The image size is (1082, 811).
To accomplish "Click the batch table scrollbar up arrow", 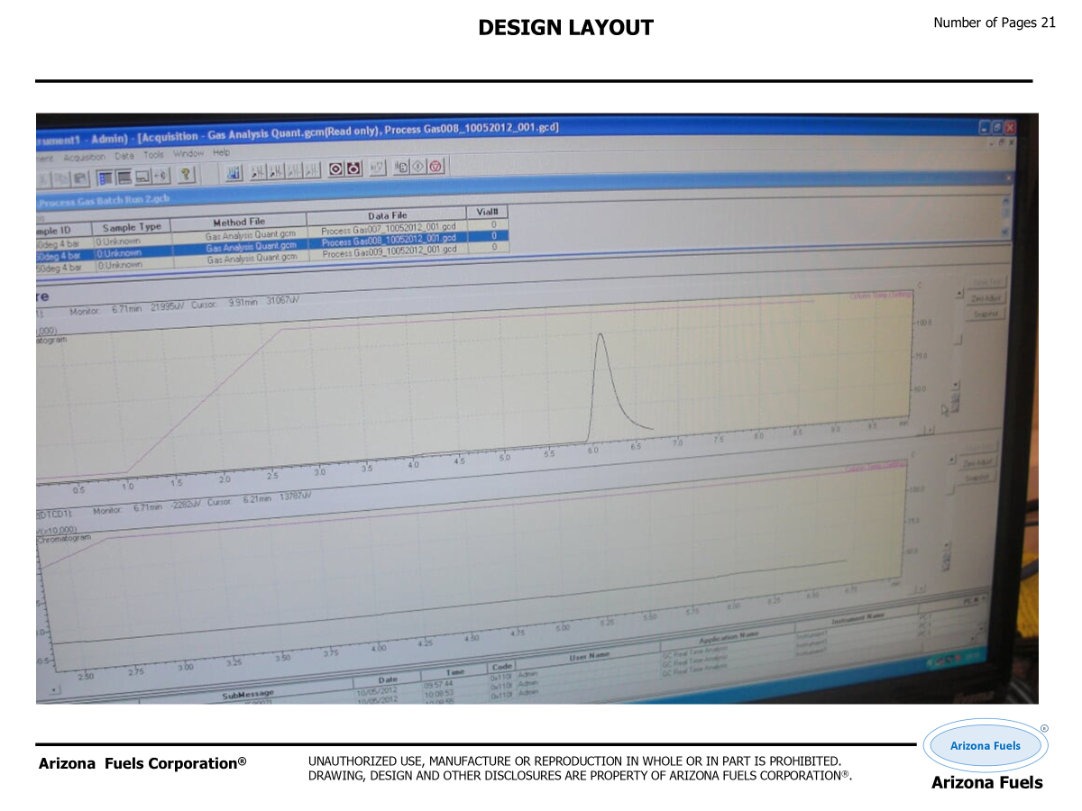I will coord(1004,203).
